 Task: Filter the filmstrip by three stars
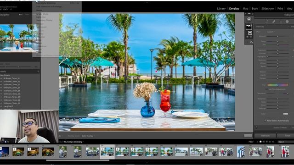(x=266, y=142)
